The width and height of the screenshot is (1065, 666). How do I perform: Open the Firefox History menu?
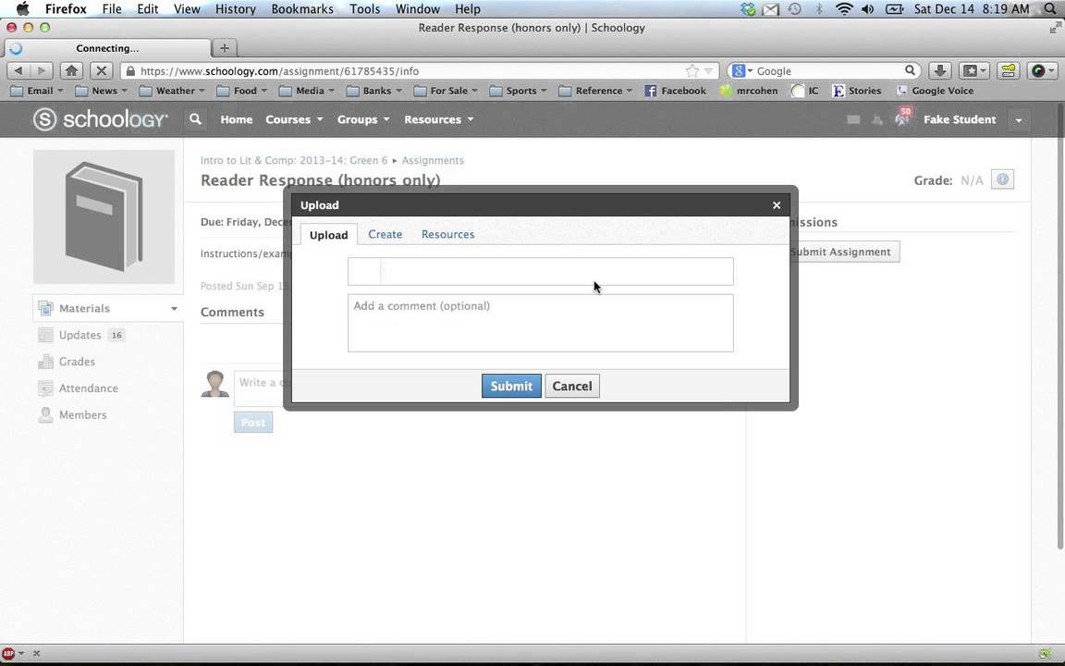(x=235, y=9)
